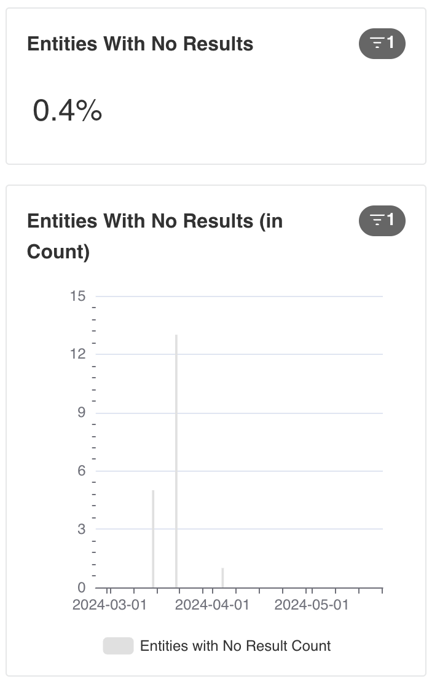Screen dimensions: 440x684
Task: Select the smallest bar with value 1
Action: pos(222,578)
